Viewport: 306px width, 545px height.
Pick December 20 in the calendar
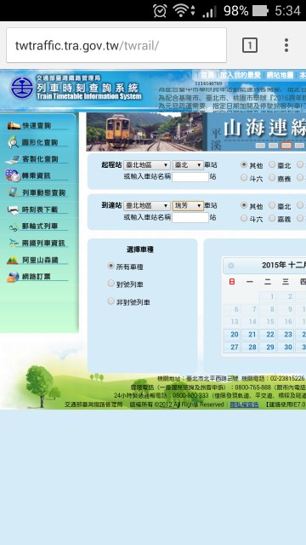pyautogui.click(x=232, y=335)
